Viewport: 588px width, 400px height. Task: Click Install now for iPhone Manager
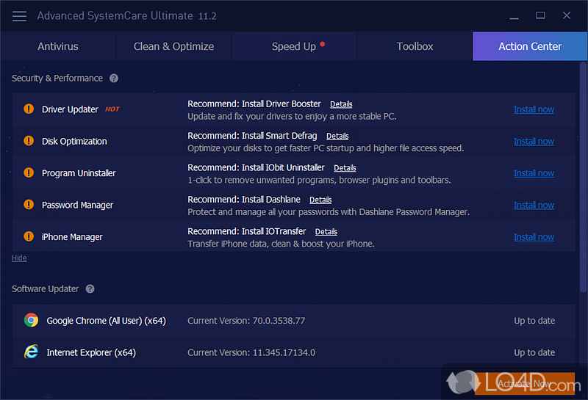click(534, 237)
